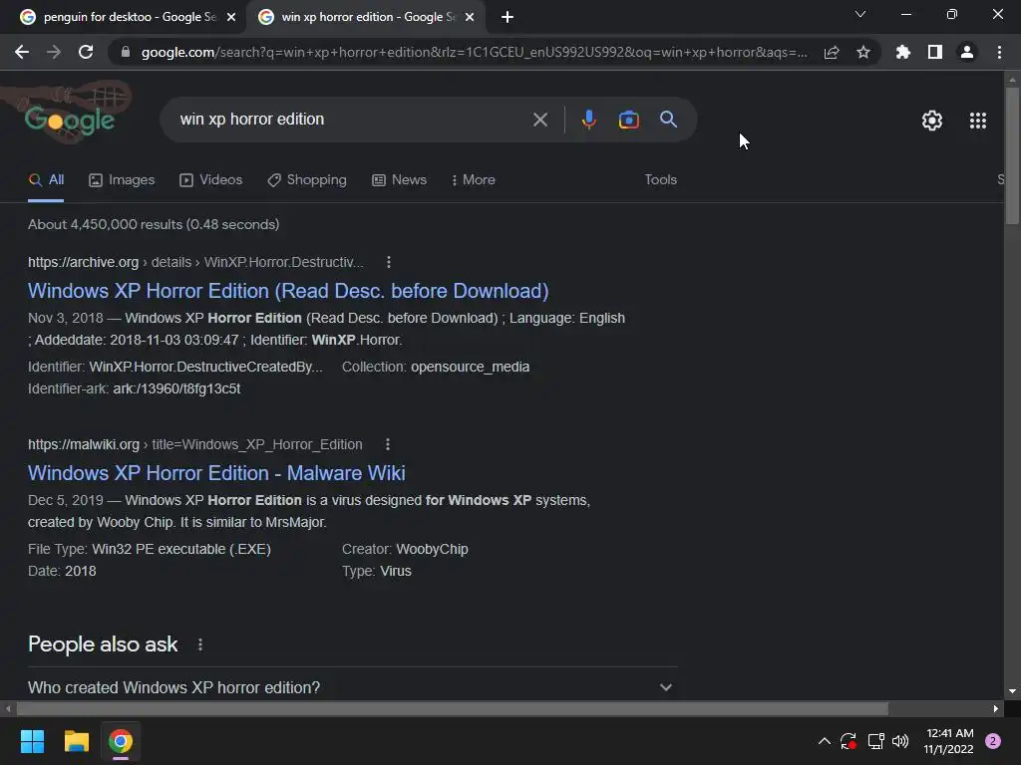Open Google quick settings gear
The height and width of the screenshot is (765, 1021).
[932, 121]
